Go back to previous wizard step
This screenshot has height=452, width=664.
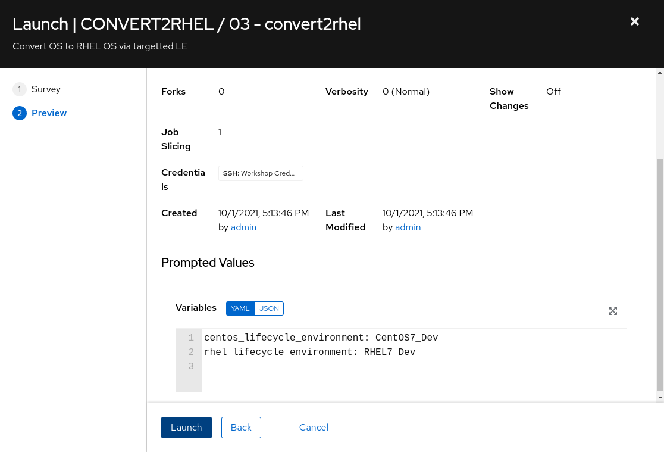point(241,428)
